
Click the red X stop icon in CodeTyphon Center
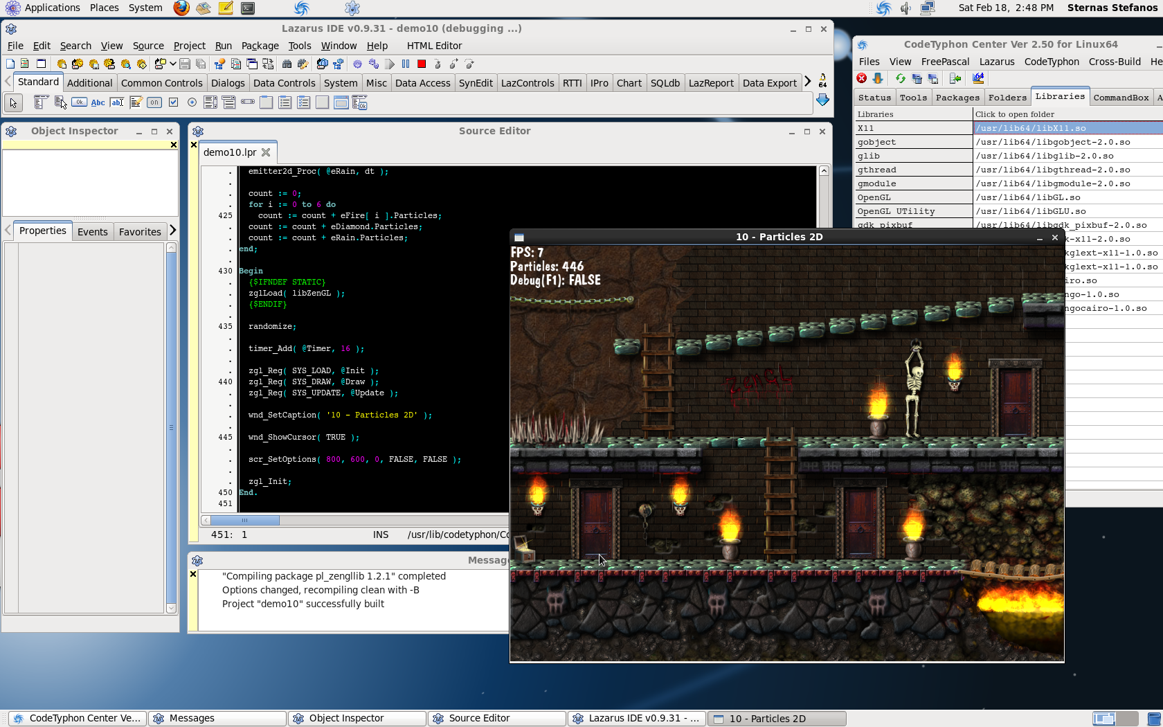point(862,78)
